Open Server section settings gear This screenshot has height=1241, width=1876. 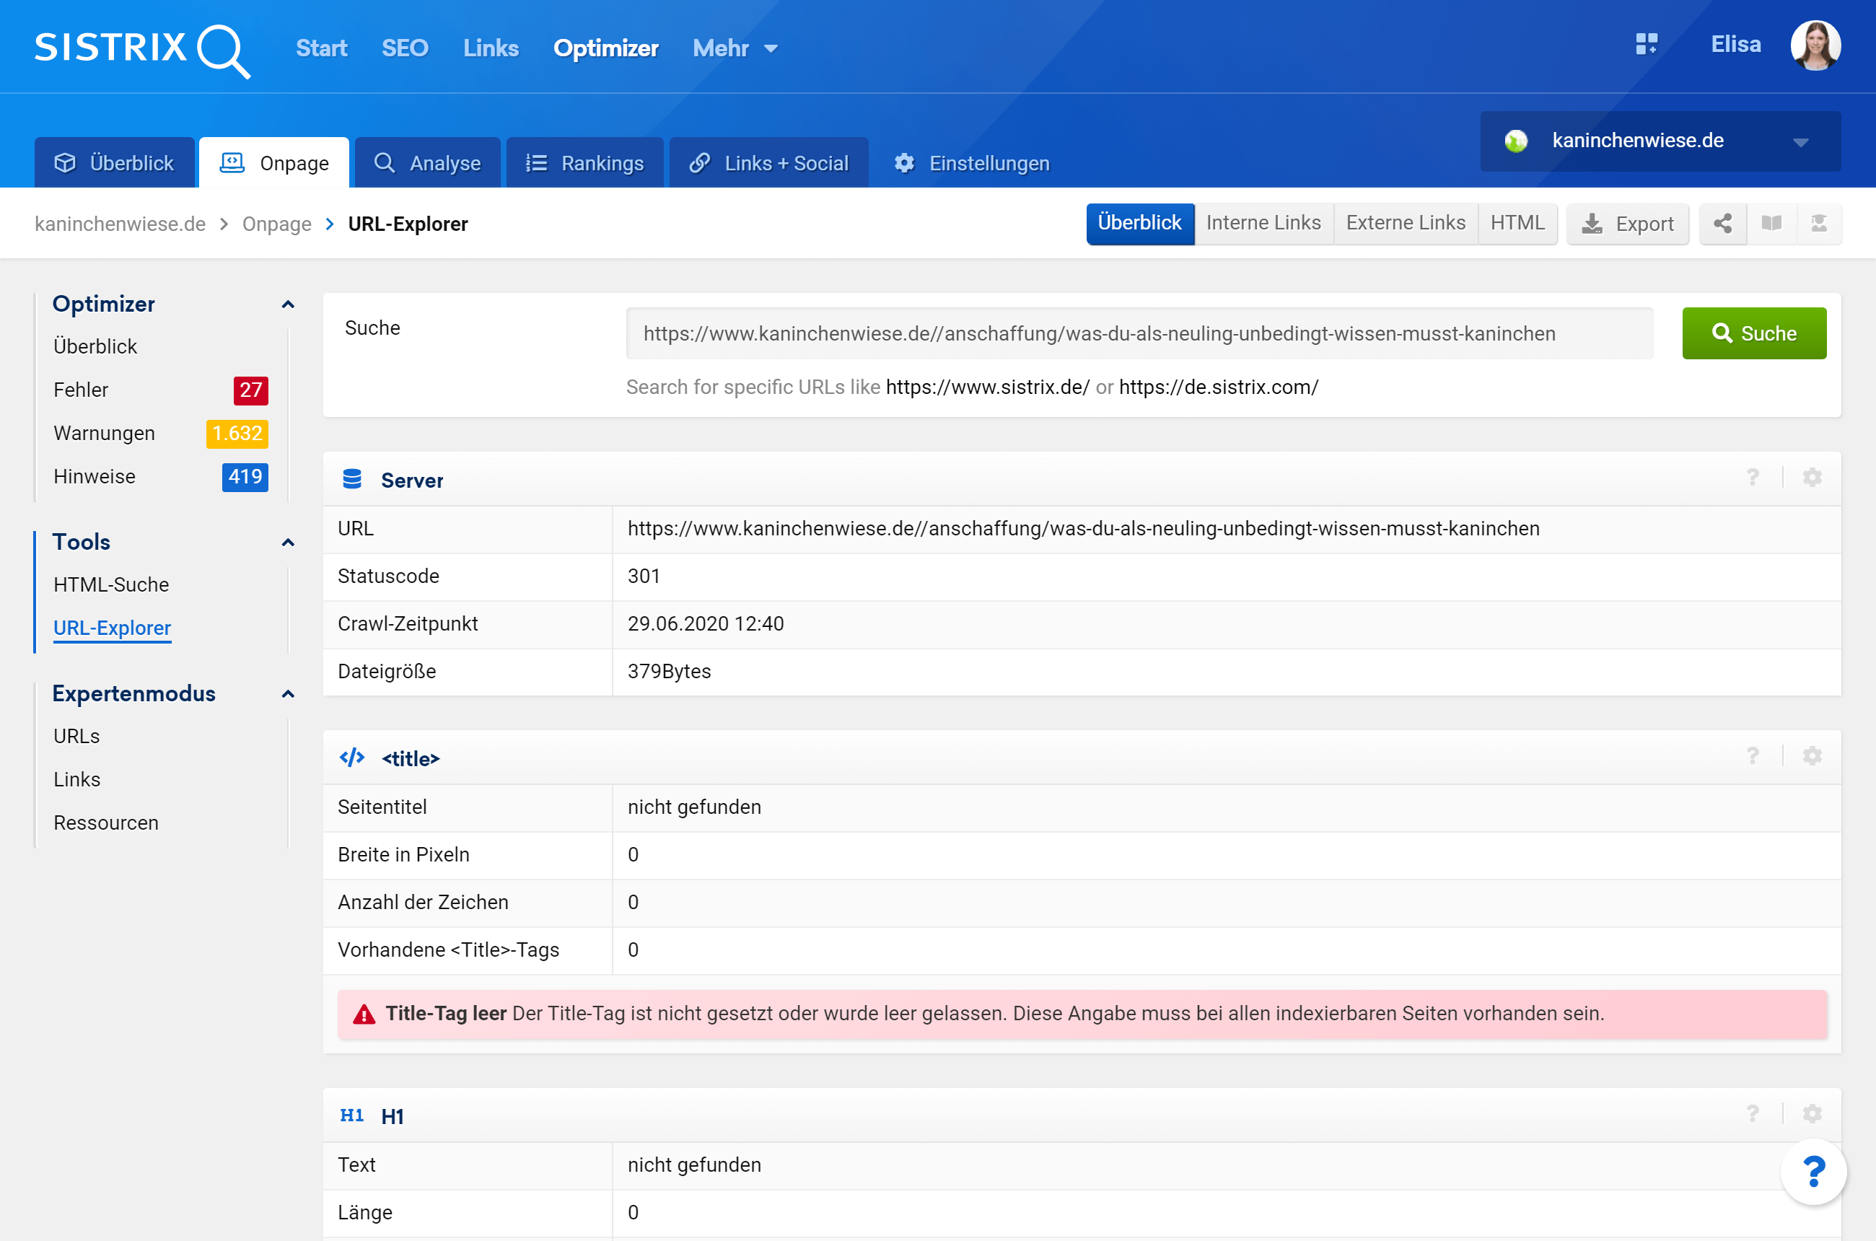[x=1812, y=478]
